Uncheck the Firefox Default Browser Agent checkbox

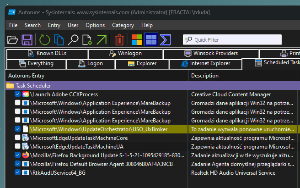point(17,163)
